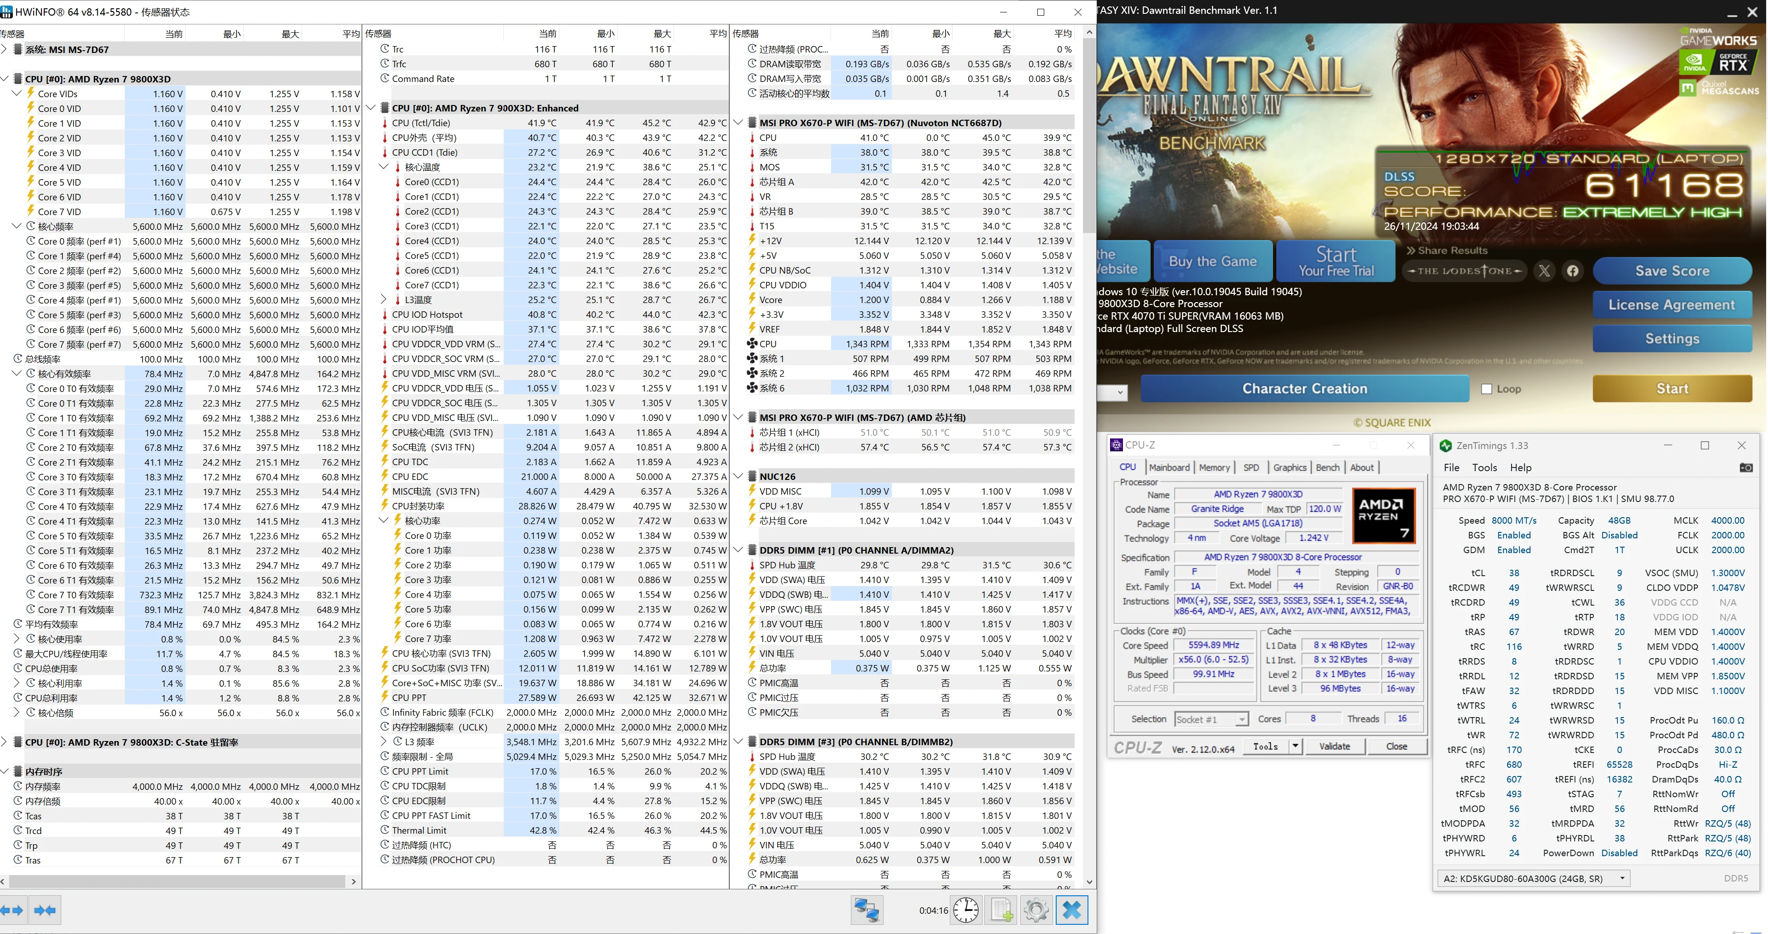Screen dimensions: 1768x934
Task: Open the Tools menu in ZenTimings
Action: tap(1484, 467)
